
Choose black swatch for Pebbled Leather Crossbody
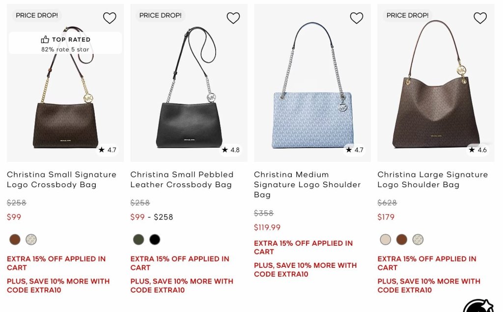pyautogui.click(x=155, y=239)
